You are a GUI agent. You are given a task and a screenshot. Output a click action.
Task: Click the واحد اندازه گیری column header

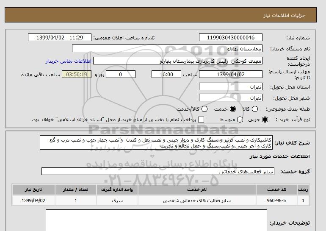click(x=117, y=189)
